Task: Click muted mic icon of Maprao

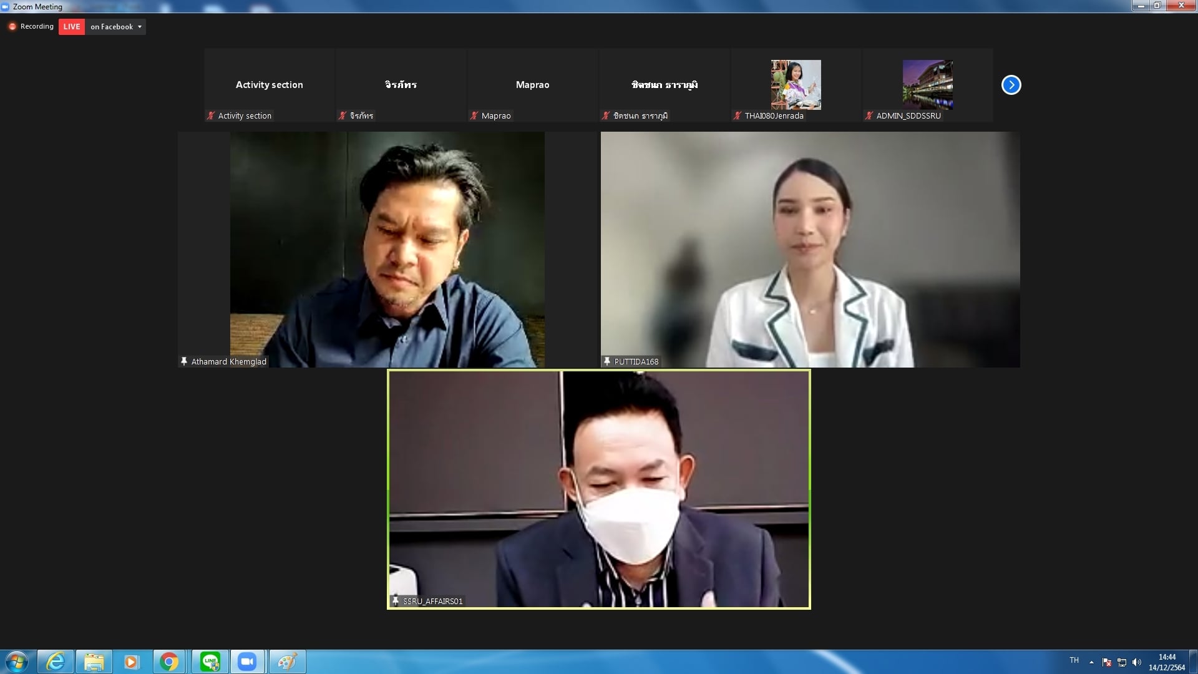Action: pyautogui.click(x=474, y=115)
